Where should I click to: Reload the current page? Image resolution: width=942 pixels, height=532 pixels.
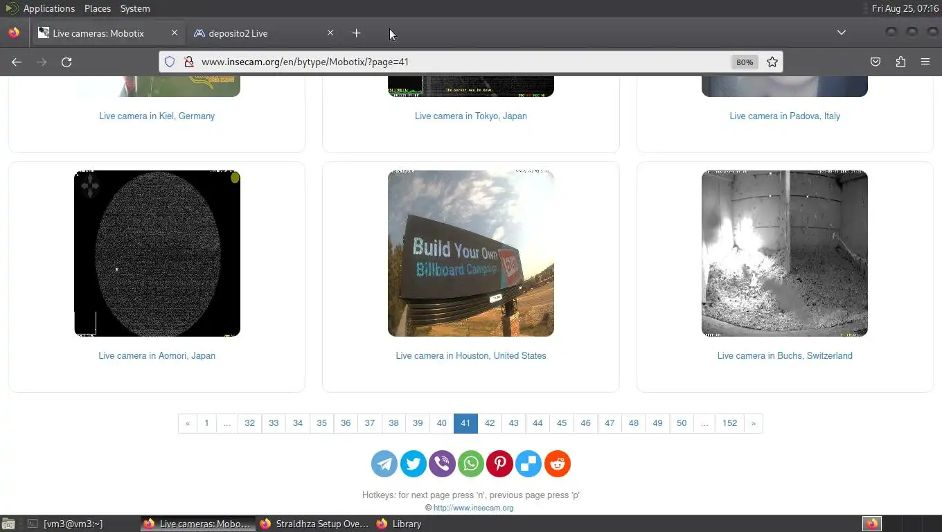(x=66, y=62)
